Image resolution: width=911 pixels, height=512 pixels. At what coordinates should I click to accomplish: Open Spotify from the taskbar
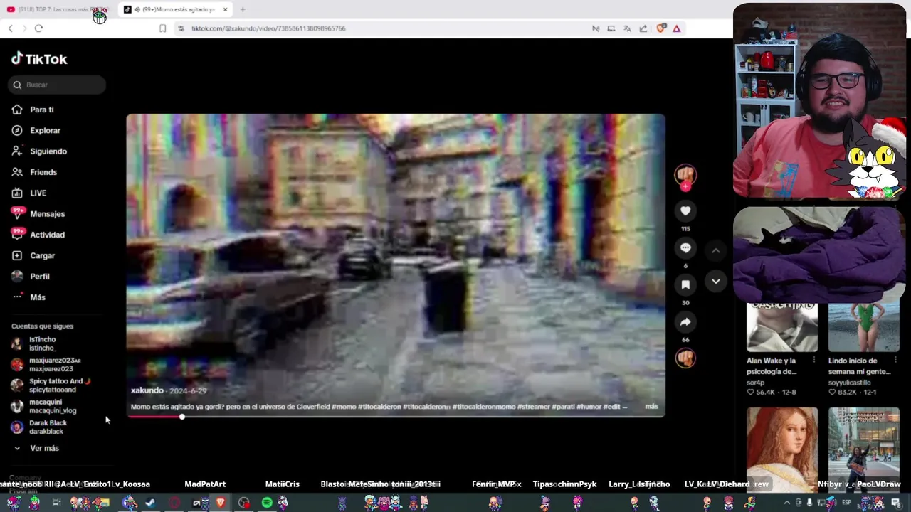[x=267, y=503]
